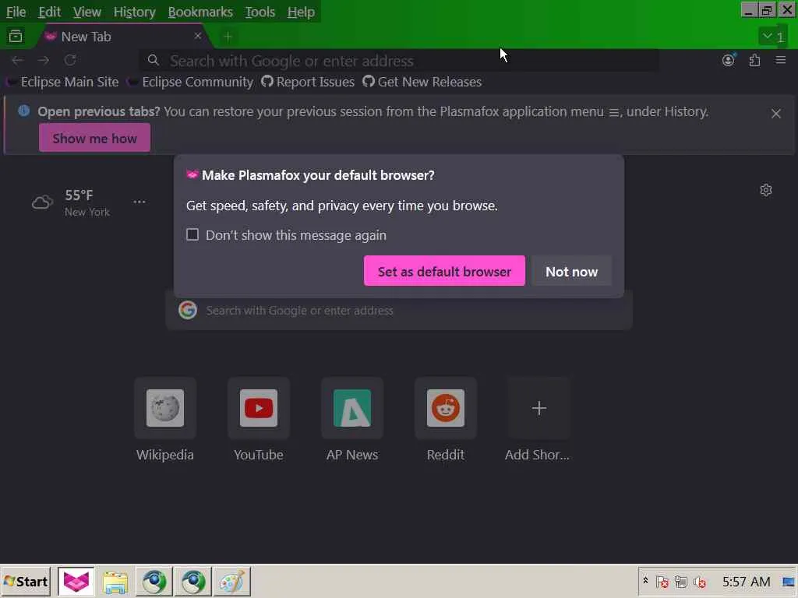798x598 pixels.
Task: Open the Plasmafox application hamburger menu
Action: pos(781,61)
